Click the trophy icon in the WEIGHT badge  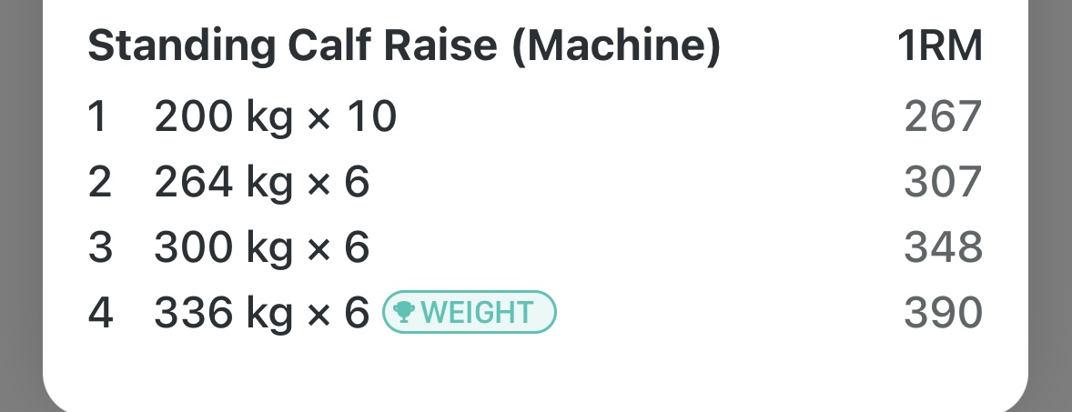coord(402,313)
